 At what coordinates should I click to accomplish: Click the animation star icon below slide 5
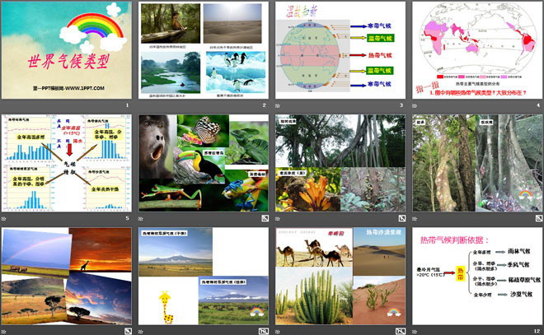click(x=4, y=219)
